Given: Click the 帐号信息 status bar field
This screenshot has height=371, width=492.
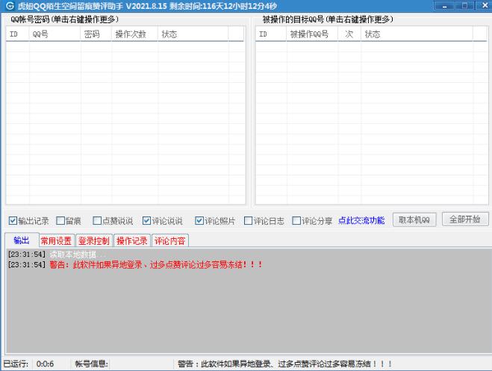Looking at the screenshot, I should tap(92, 364).
